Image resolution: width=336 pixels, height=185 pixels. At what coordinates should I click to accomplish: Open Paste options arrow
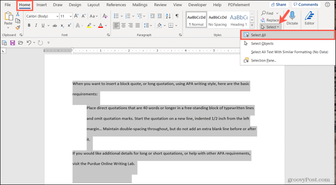click(8, 28)
